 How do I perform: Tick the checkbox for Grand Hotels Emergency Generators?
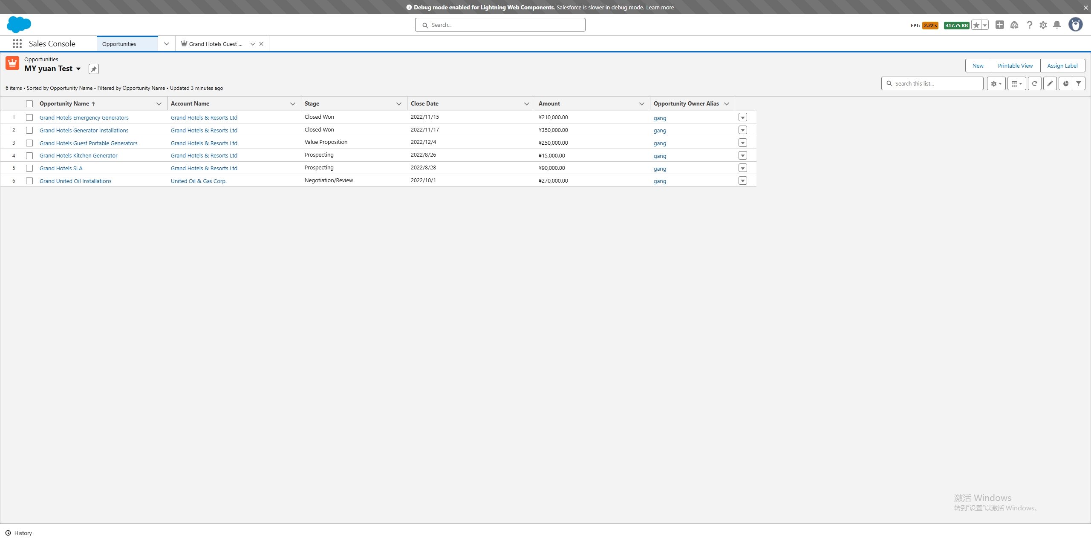point(29,117)
